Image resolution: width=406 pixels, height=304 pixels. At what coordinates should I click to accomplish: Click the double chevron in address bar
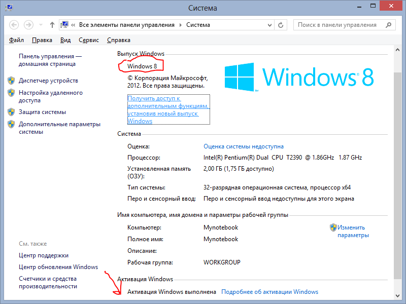click(x=73, y=25)
